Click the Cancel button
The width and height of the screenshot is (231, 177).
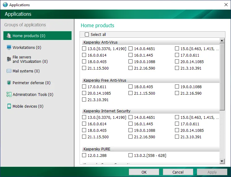178,172
